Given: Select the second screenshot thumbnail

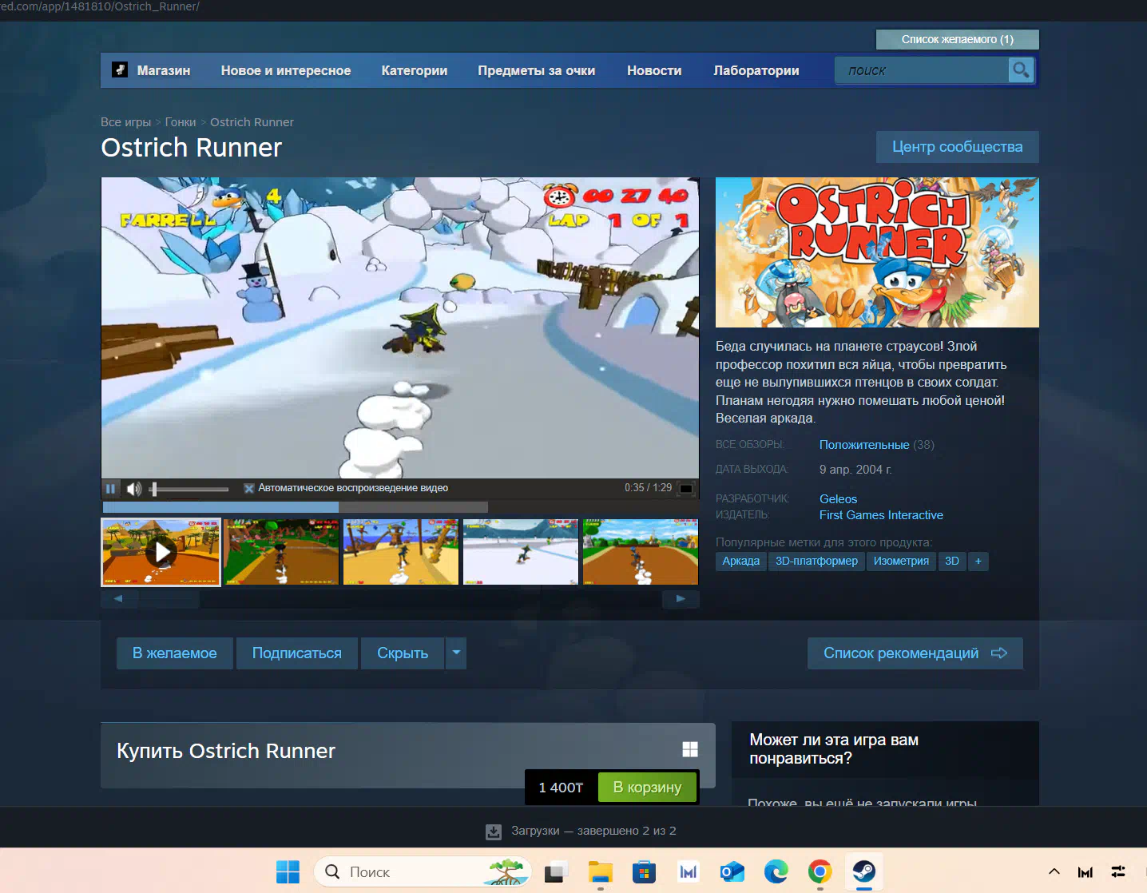Looking at the screenshot, I should click(281, 552).
